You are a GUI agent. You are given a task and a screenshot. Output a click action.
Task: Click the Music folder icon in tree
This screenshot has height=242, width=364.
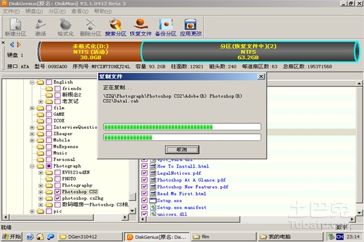(x=41, y=153)
